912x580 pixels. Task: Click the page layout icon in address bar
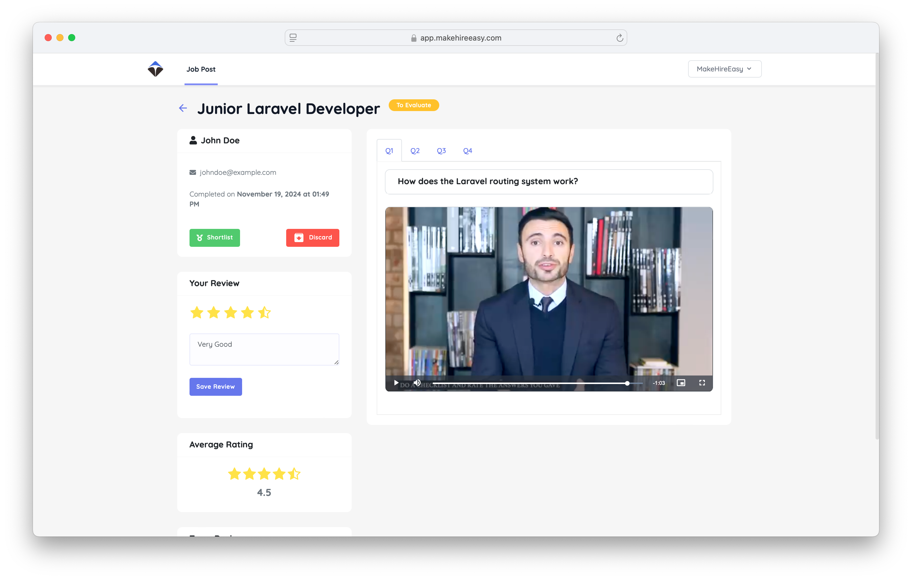293,38
